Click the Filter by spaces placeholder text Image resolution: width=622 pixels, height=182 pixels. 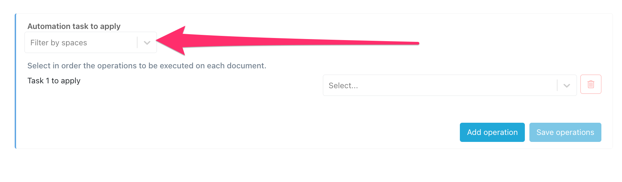coord(59,43)
